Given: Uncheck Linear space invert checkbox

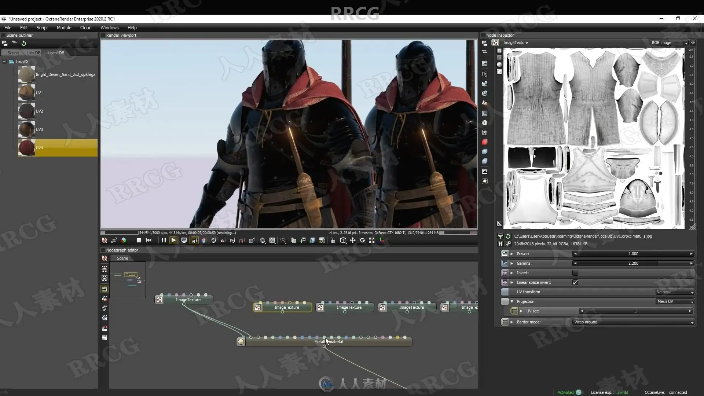Looking at the screenshot, I should [x=575, y=283].
